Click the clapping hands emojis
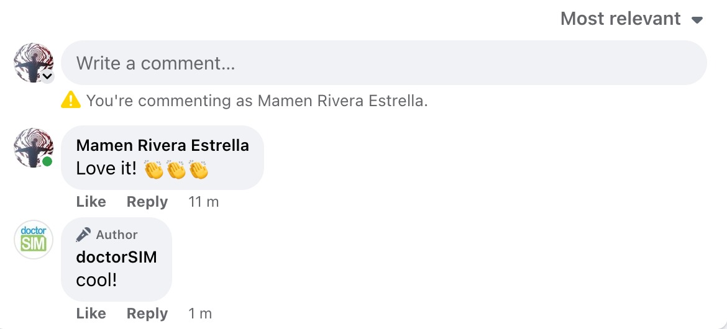 pos(176,169)
